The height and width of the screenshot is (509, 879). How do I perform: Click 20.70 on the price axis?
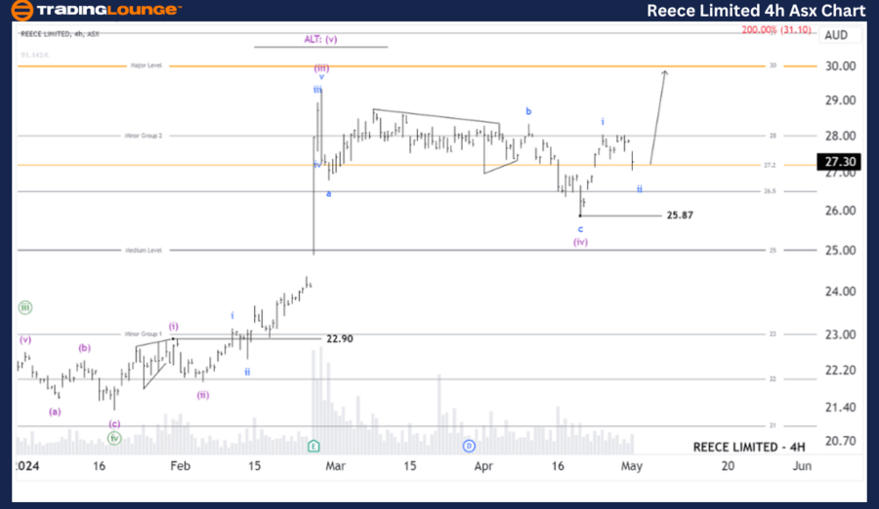[x=840, y=441]
